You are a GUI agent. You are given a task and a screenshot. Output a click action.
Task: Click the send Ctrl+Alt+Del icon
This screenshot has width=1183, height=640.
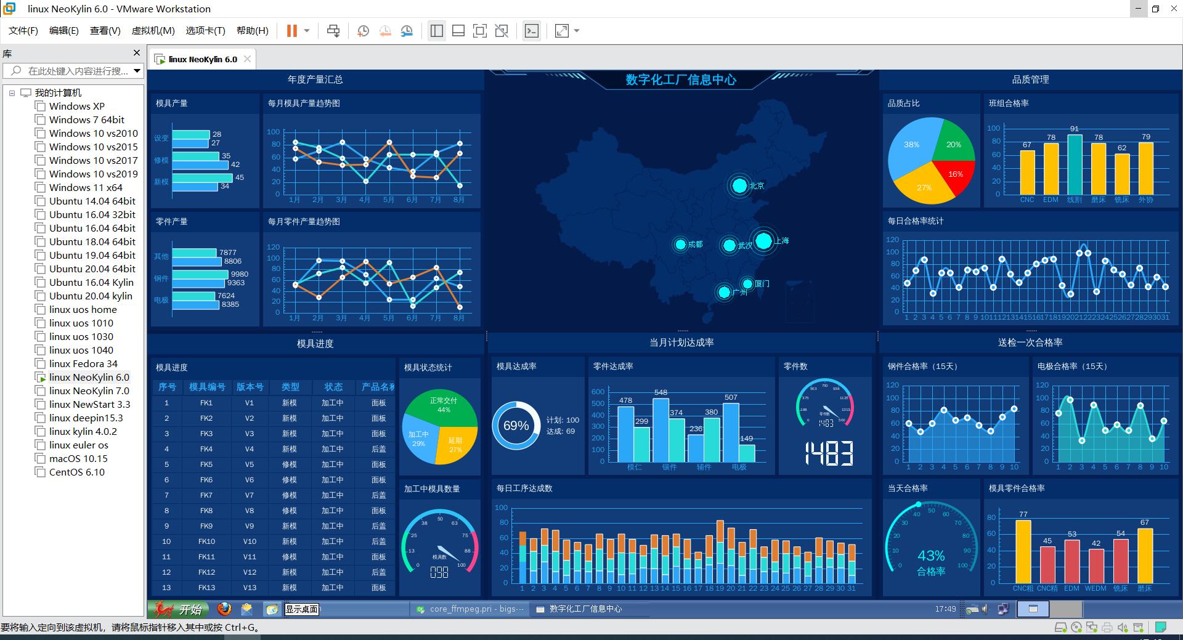333,31
